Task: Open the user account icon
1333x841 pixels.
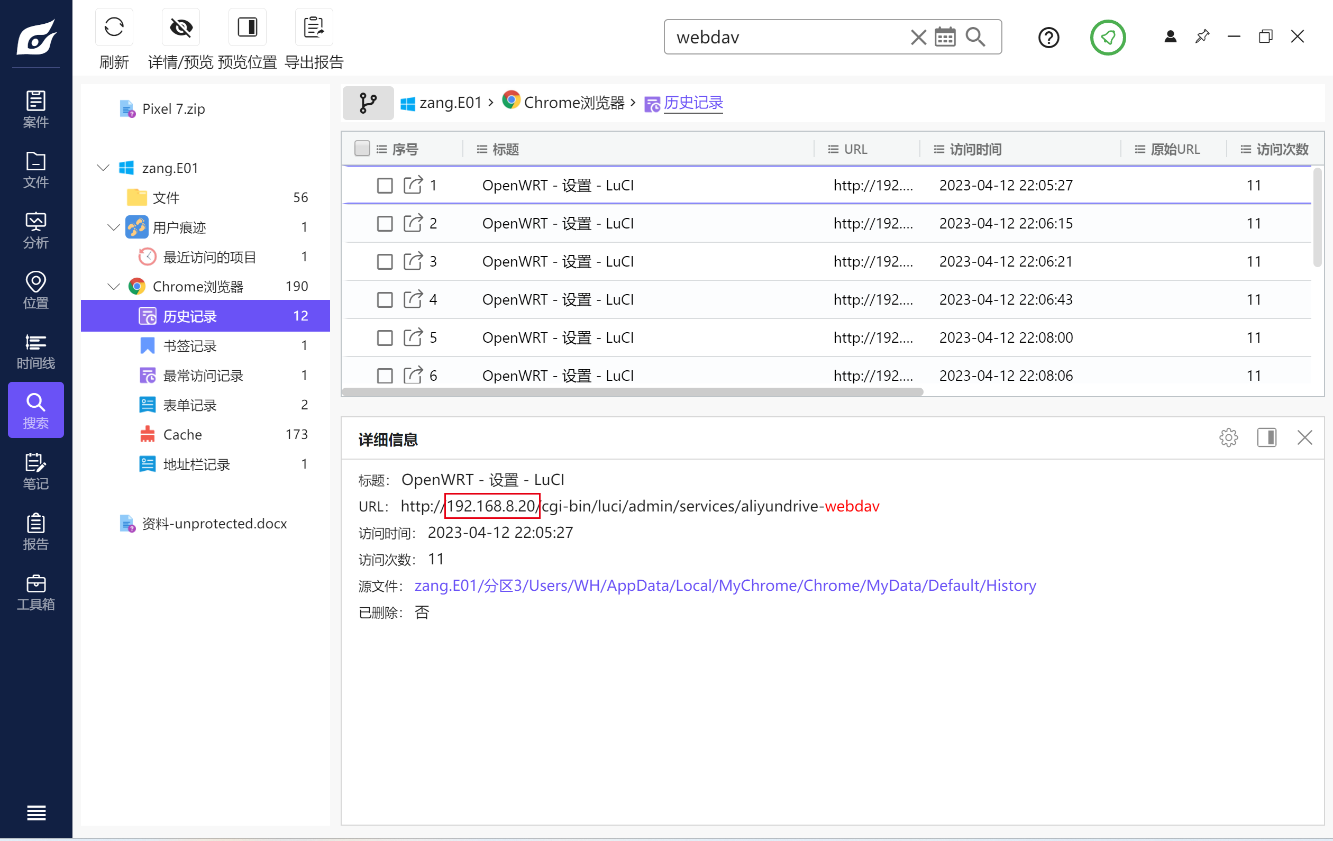Action: pyautogui.click(x=1170, y=36)
